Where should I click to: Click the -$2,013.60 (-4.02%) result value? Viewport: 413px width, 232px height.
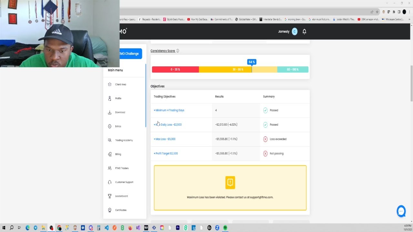pyautogui.click(x=226, y=125)
